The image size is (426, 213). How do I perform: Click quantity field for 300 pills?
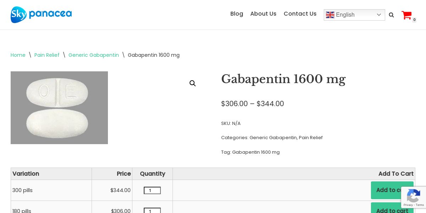152,191
